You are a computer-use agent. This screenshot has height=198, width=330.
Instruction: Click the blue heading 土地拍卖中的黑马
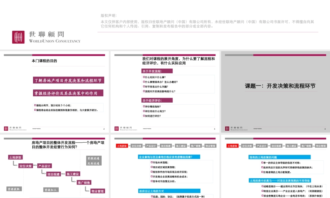point(280,181)
